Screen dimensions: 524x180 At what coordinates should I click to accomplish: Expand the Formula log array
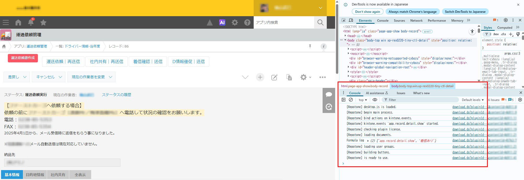click(368, 141)
